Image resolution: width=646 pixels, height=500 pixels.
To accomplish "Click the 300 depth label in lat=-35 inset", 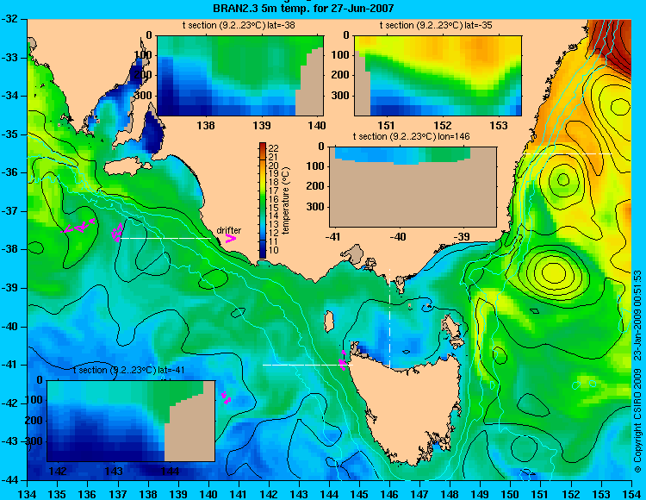I will 340,96.
